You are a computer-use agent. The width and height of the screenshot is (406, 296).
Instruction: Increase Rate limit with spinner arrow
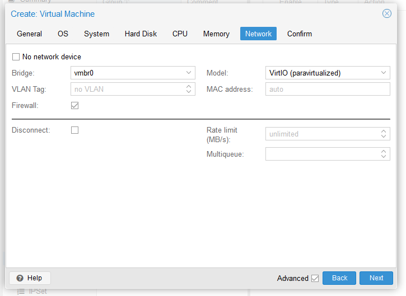click(x=384, y=131)
